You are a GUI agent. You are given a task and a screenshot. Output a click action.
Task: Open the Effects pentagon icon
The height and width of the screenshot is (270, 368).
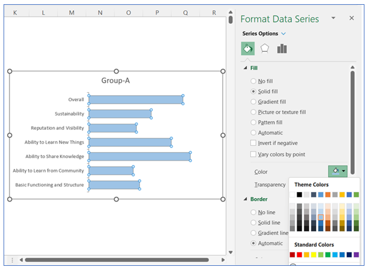coord(265,48)
